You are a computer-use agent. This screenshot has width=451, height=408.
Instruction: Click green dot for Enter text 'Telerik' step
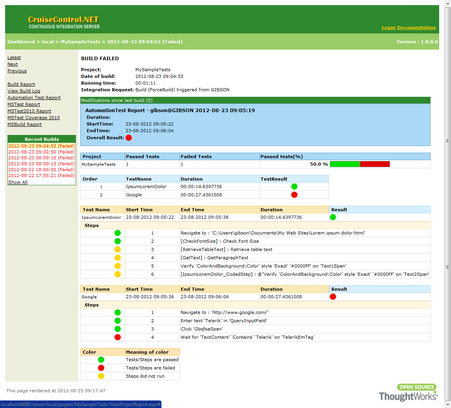coord(118,321)
